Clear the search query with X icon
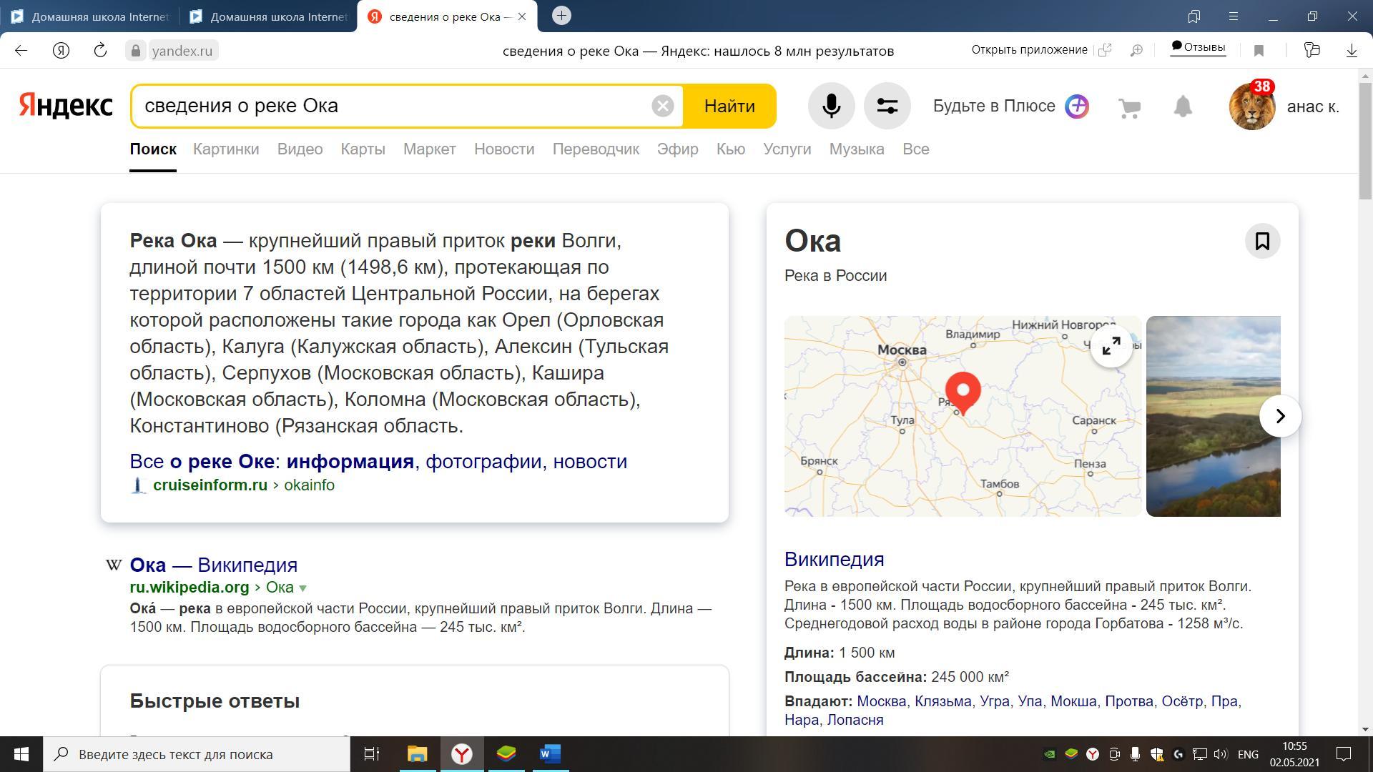The height and width of the screenshot is (772, 1373). tap(662, 107)
